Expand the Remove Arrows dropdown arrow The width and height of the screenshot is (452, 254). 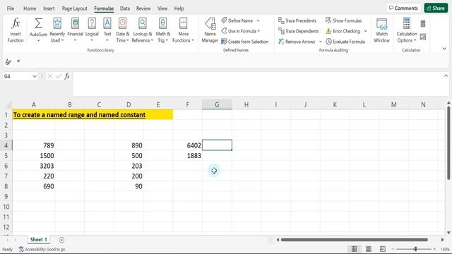click(x=320, y=42)
